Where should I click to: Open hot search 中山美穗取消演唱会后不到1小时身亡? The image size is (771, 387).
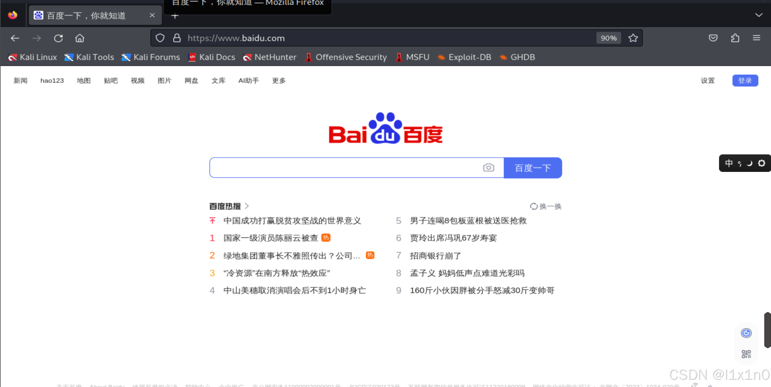pyautogui.click(x=295, y=290)
